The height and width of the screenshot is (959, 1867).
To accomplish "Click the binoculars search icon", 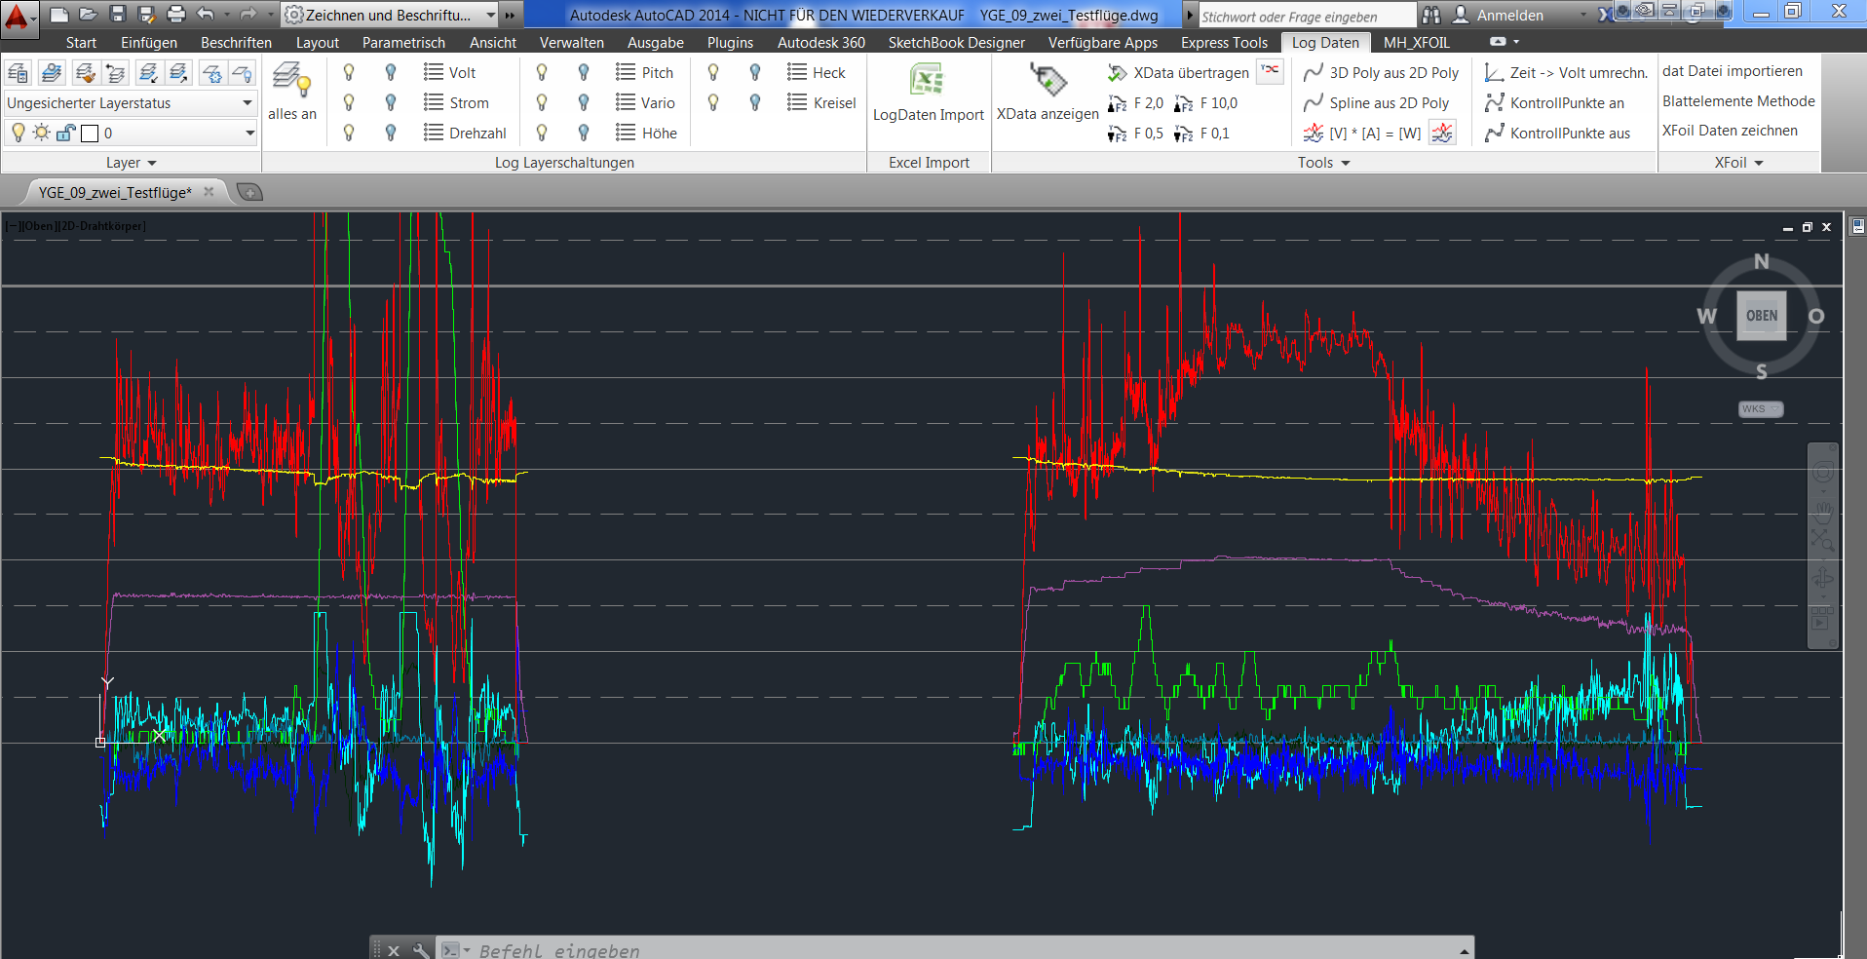I will (1430, 15).
